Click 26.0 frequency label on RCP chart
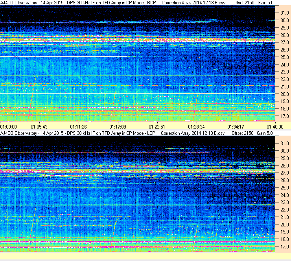The height and width of the screenshot is (261, 291). click(284, 50)
